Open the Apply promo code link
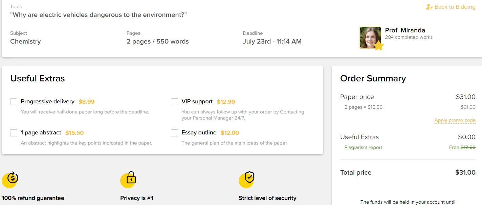Viewport: 482px width, 205px height. point(455,120)
